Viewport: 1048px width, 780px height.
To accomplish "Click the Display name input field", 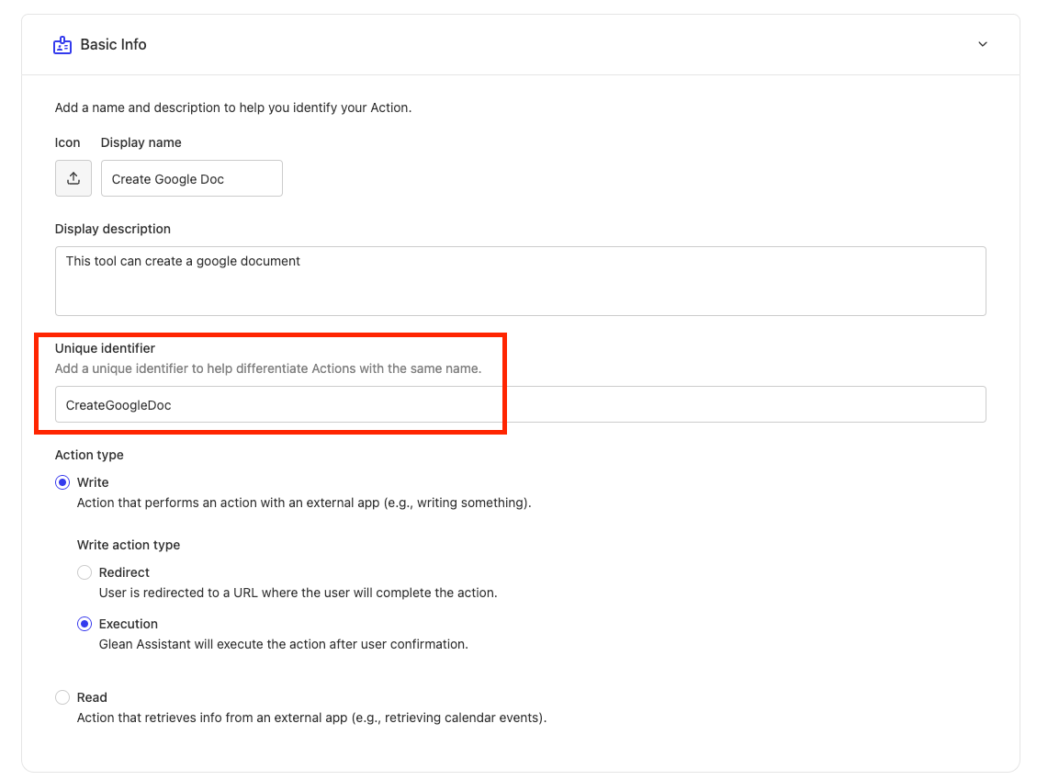I will pyautogui.click(x=191, y=178).
